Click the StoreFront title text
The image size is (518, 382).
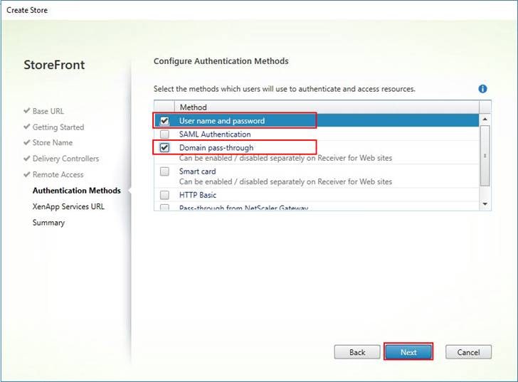pyautogui.click(x=54, y=65)
